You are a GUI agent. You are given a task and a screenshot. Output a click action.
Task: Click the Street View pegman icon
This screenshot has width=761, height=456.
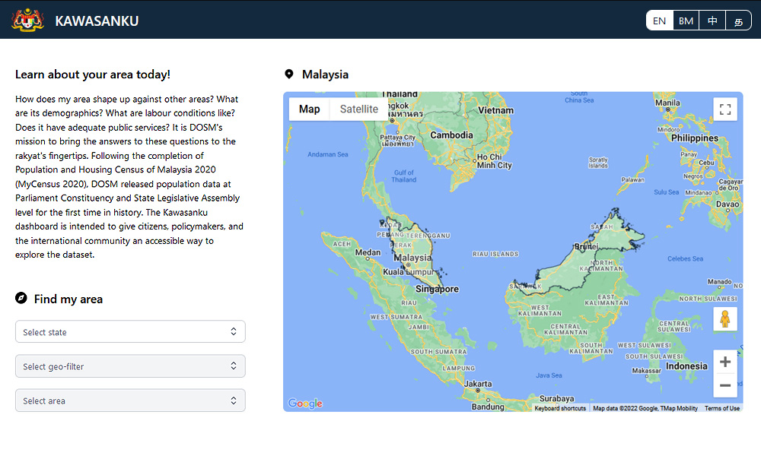725,319
